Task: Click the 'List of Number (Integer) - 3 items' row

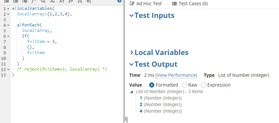Action: tap(169, 91)
